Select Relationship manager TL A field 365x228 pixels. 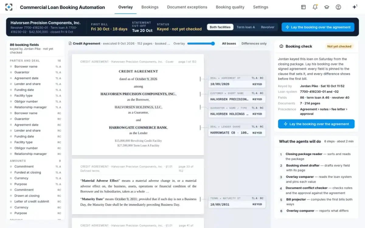click(36, 107)
